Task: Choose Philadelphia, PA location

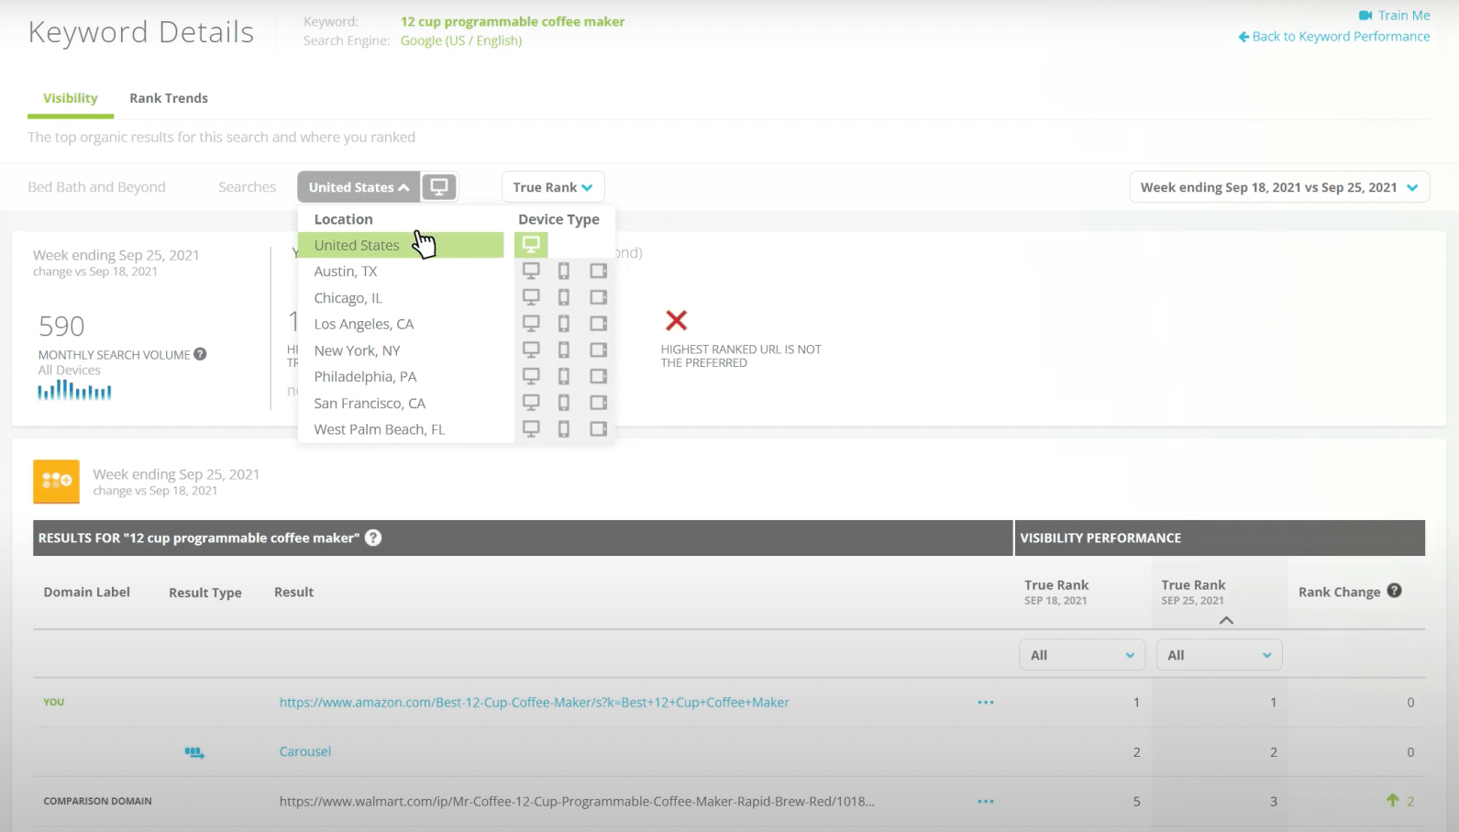Action: (x=366, y=377)
